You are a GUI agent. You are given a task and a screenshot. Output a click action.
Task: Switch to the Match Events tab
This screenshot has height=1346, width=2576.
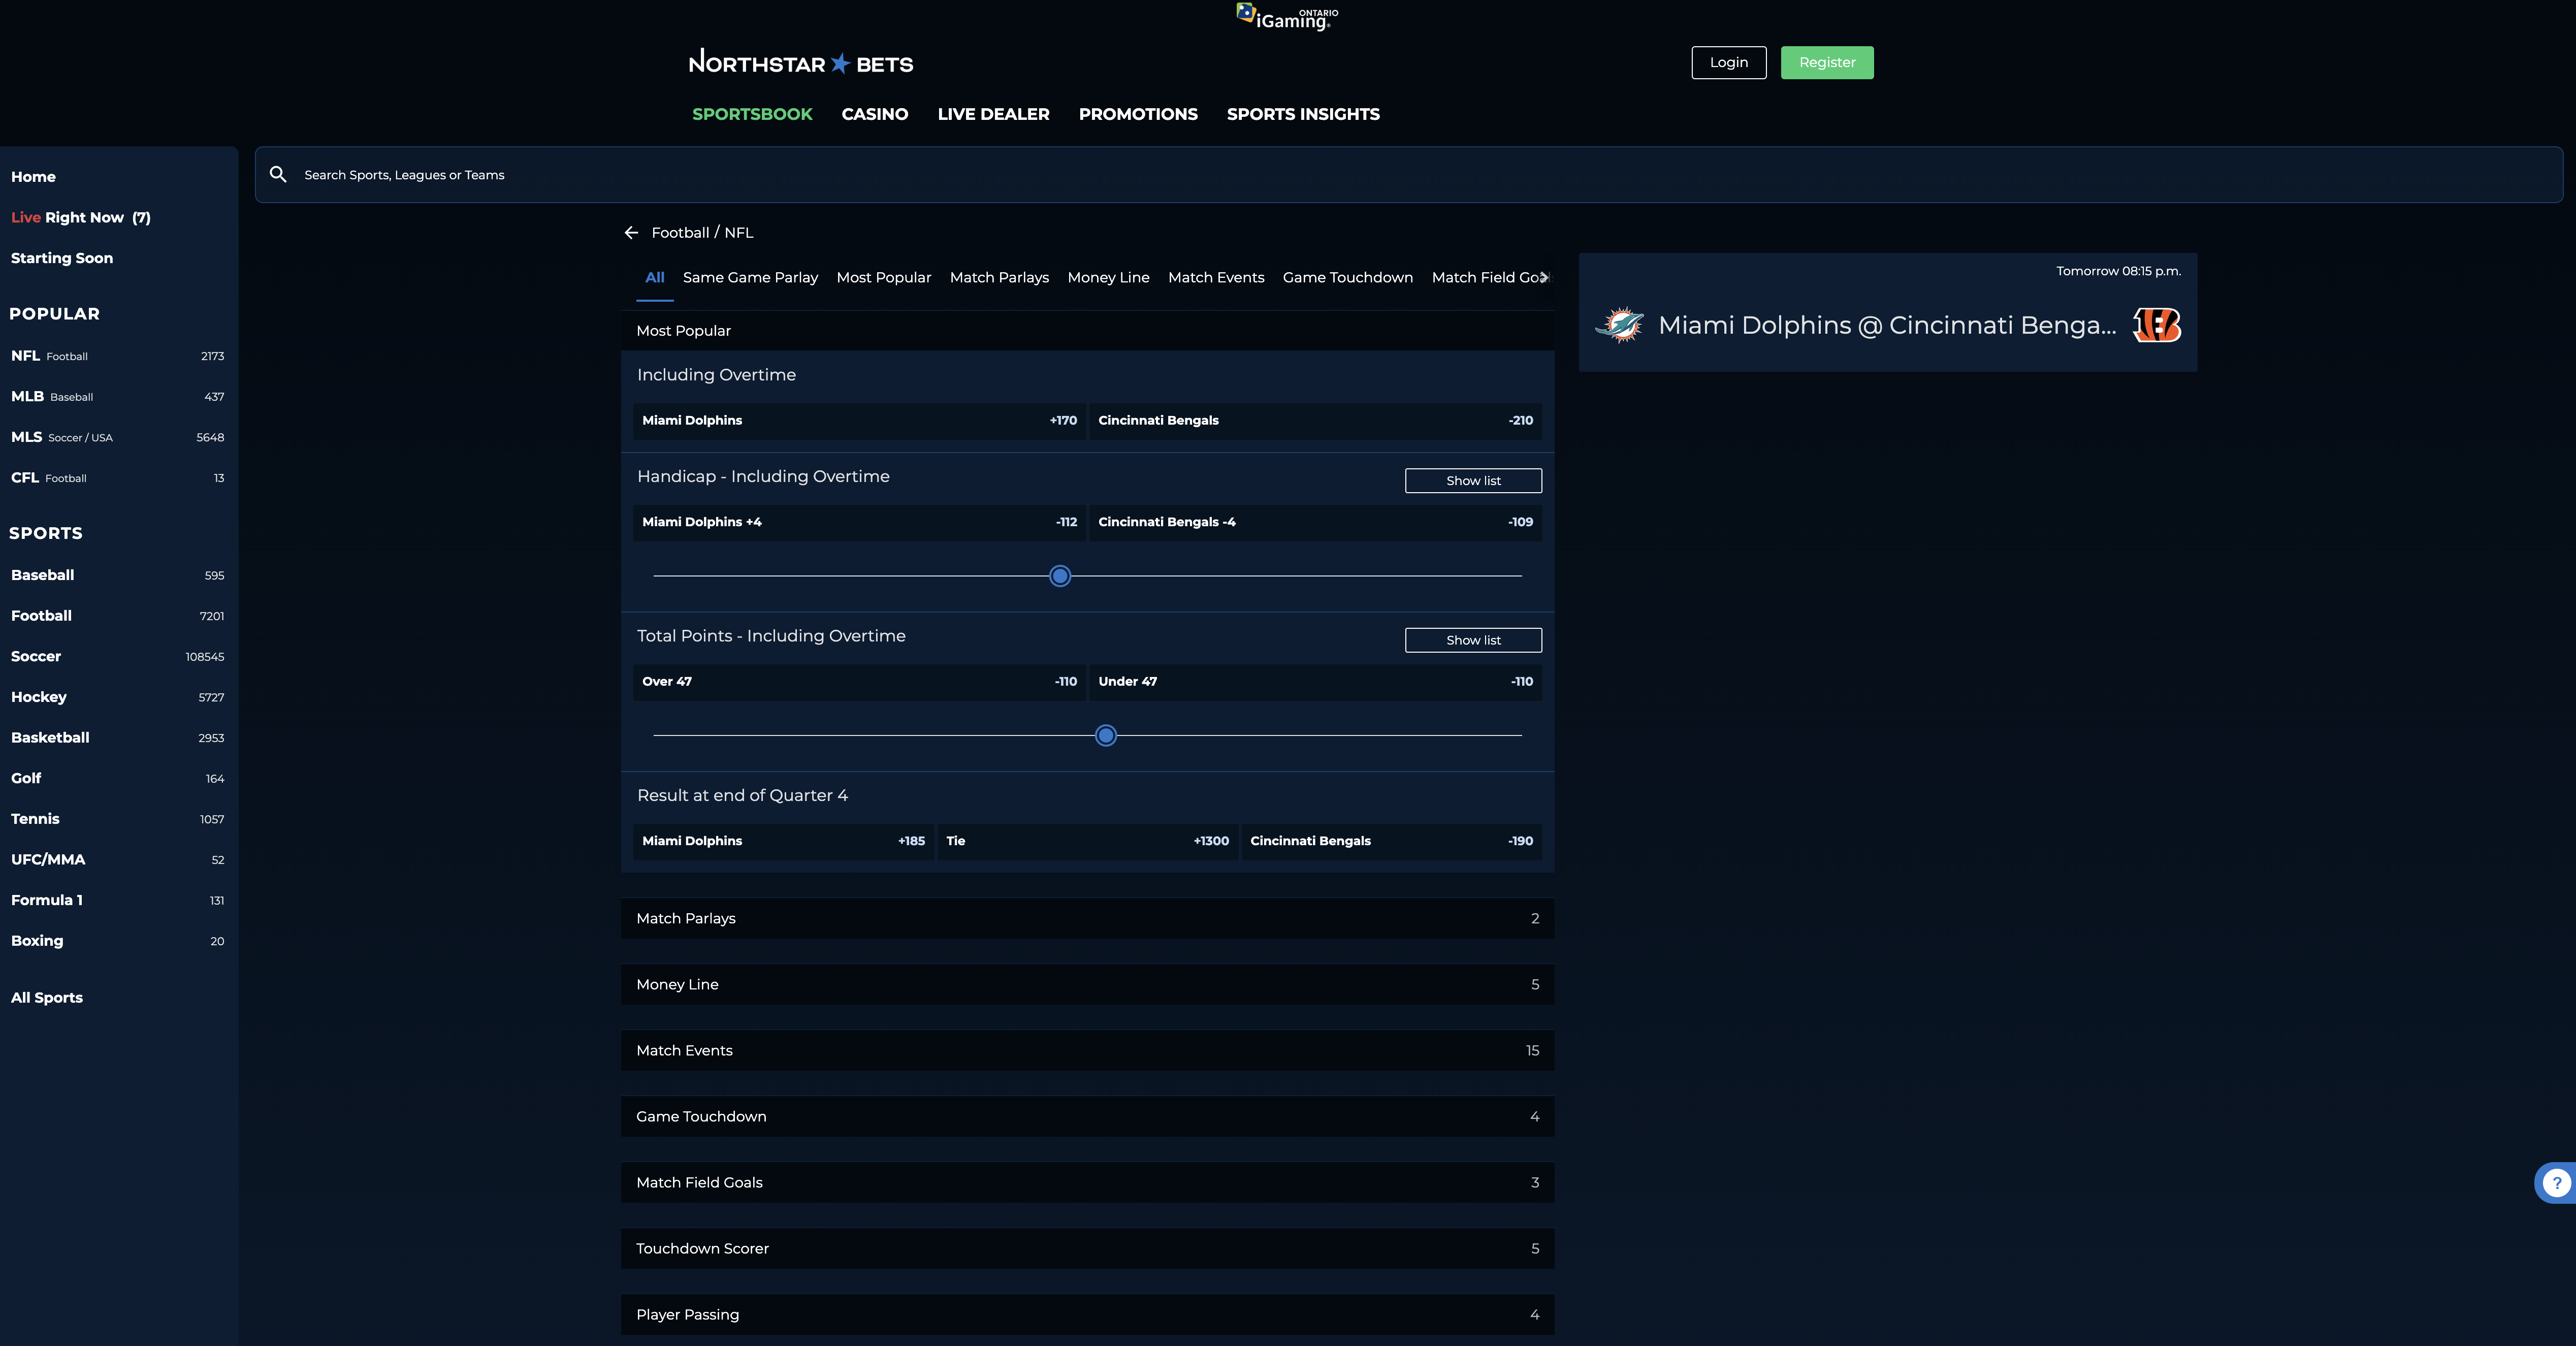pyautogui.click(x=1216, y=278)
